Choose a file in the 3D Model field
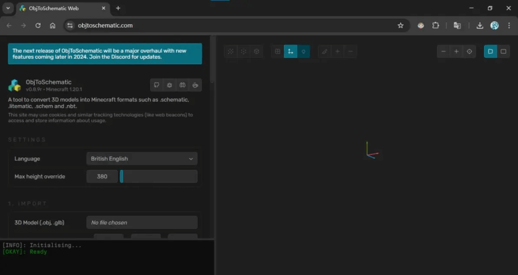Image resolution: width=518 pixels, height=275 pixels. tap(142, 222)
